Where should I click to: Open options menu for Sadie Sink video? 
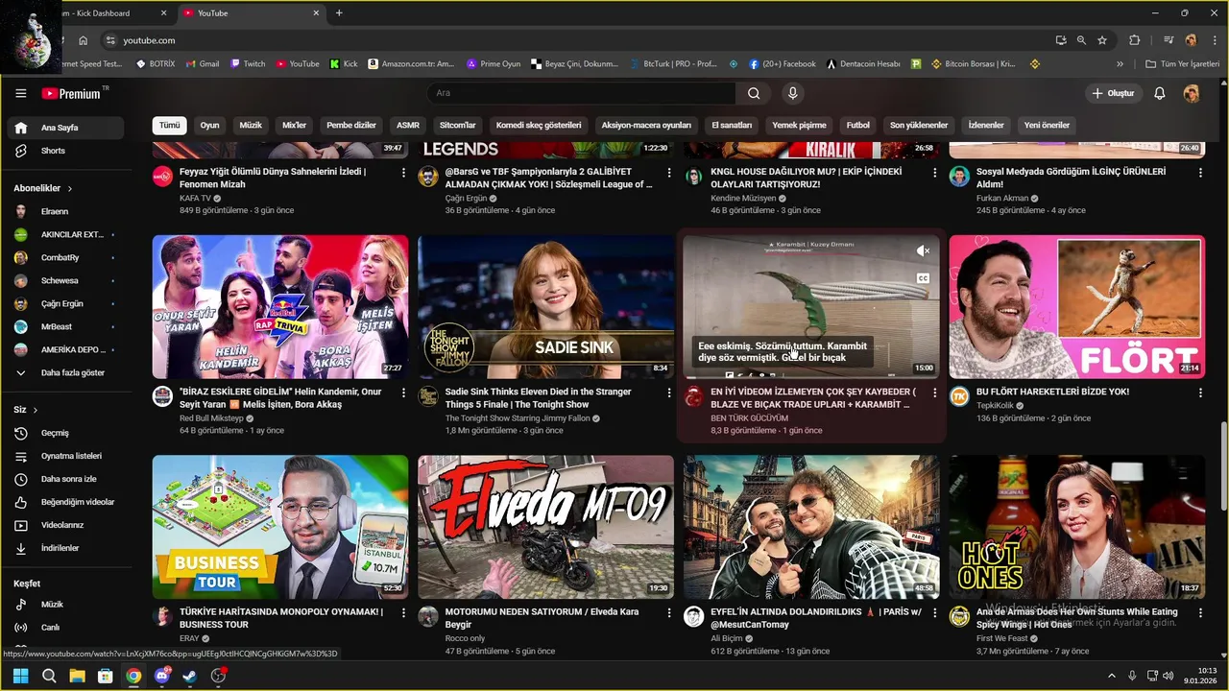click(669, 393)
